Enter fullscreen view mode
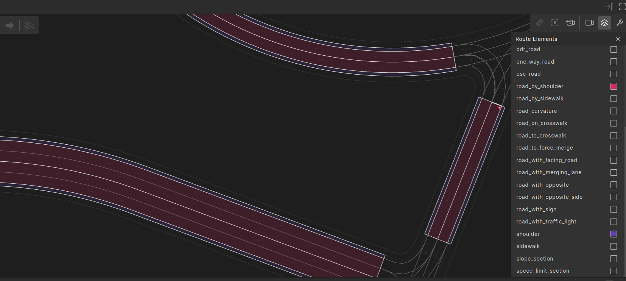Image resolution: width=626 pixels, height=281 pixels. (x=622, y=7)
